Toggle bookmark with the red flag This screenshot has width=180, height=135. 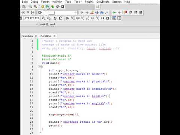tap(126, 12)
